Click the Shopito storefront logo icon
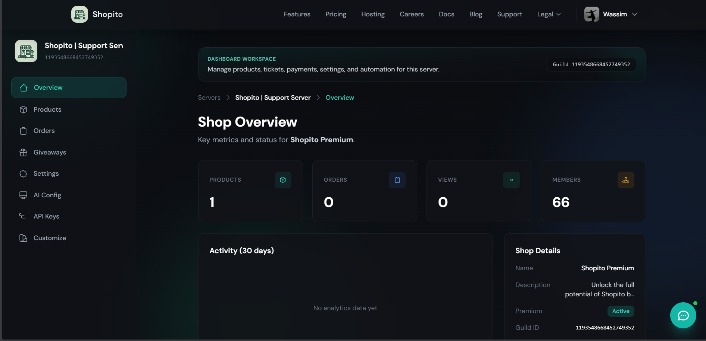Screen dimensions: 706x341 coord(79,14)
